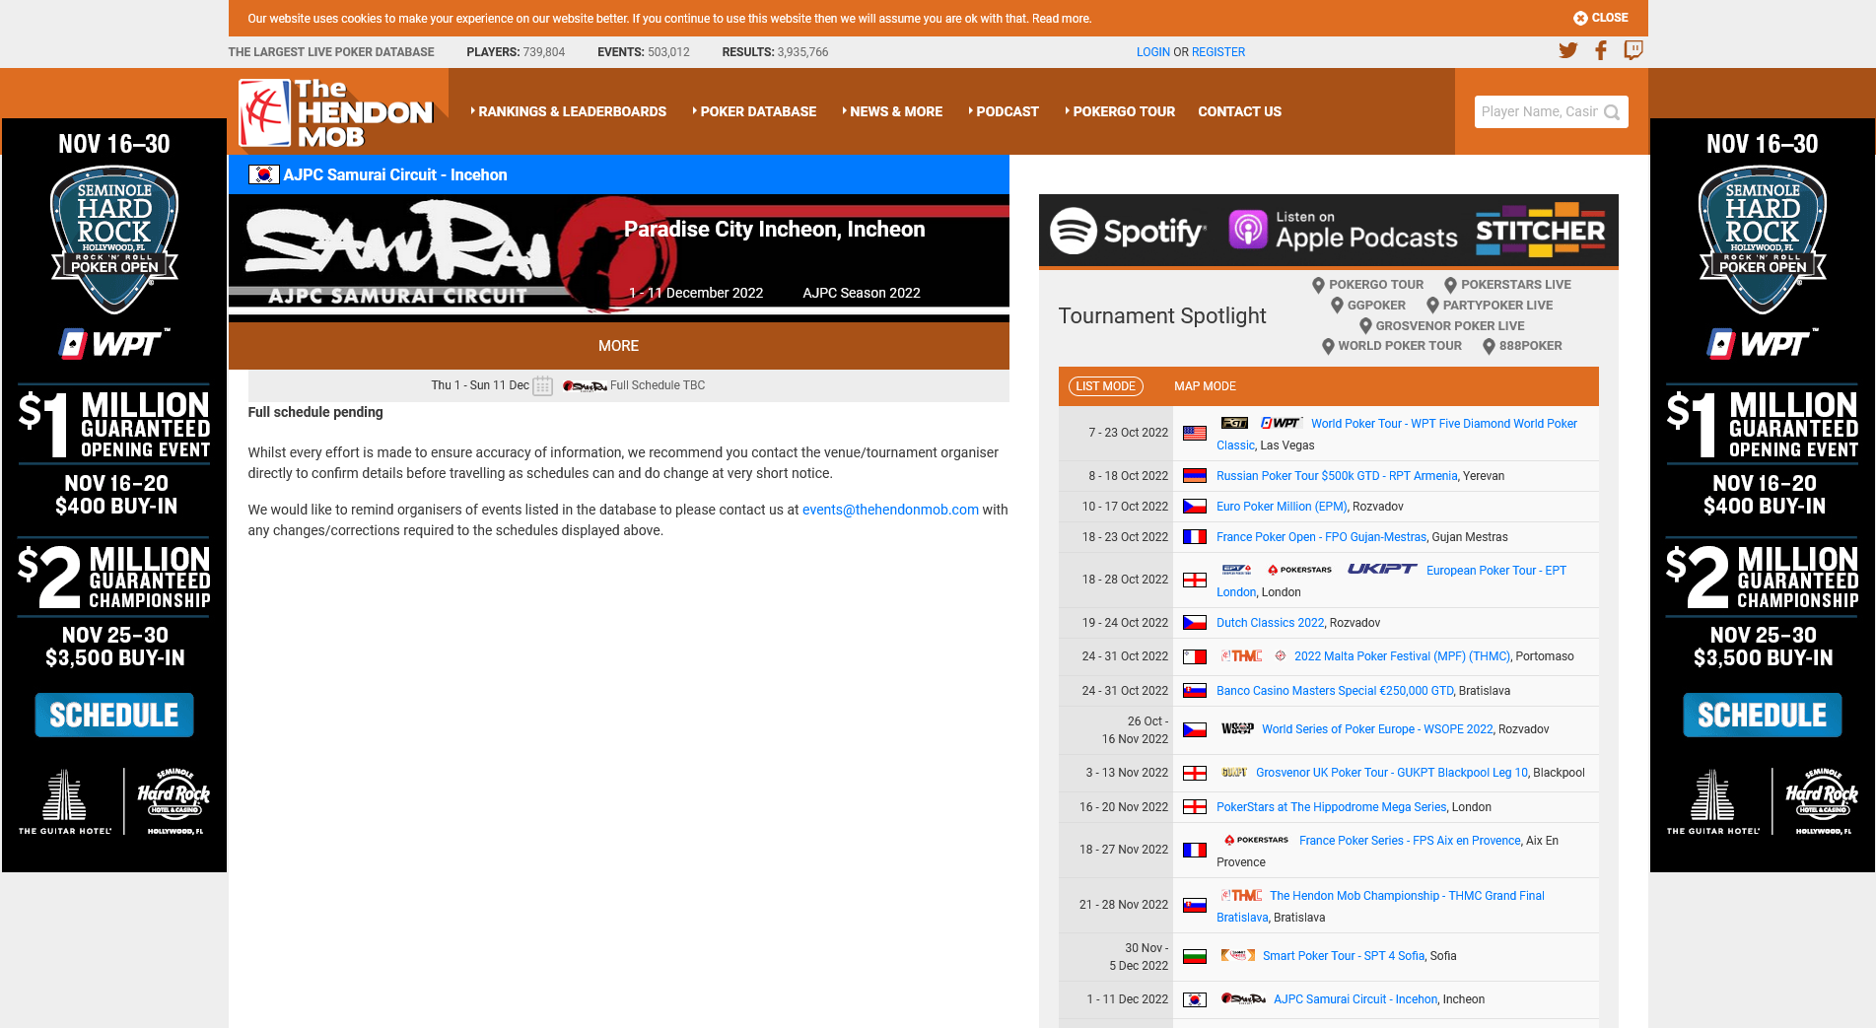Expand PokerGO Tour menu
Screen dimensions: 1876x1028
point(1120,111)
